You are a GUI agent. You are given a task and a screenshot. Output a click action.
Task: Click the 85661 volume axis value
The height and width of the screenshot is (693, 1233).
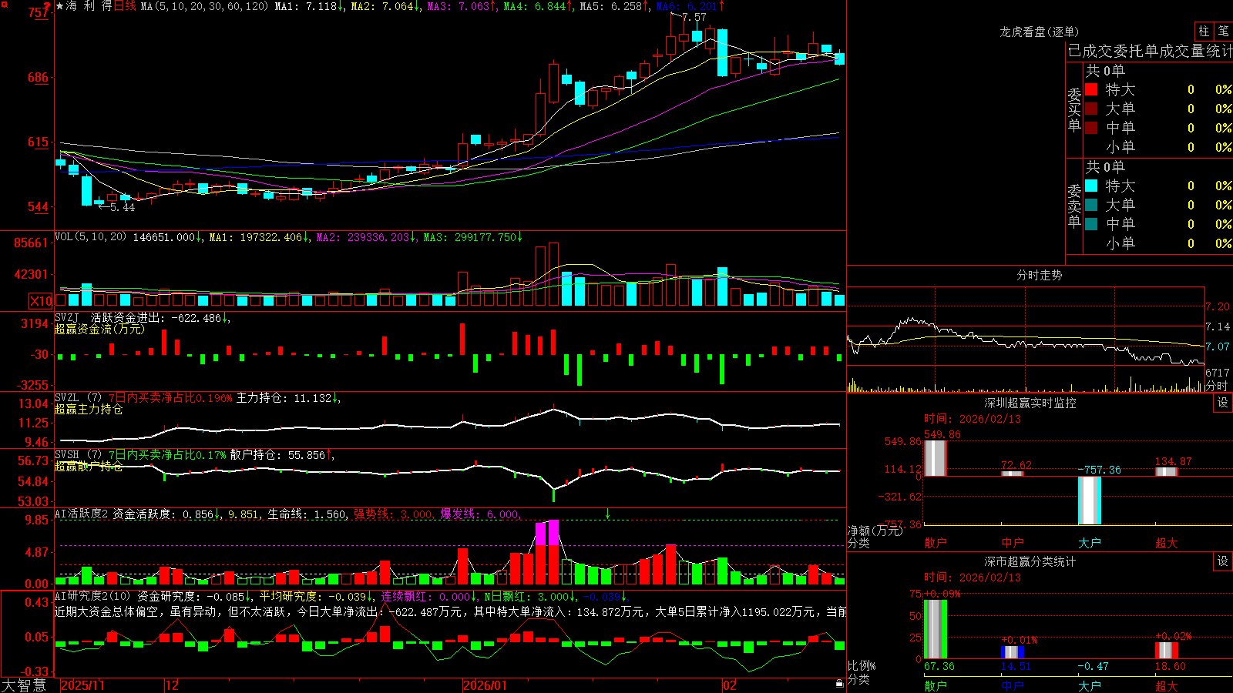pos(31,243)
